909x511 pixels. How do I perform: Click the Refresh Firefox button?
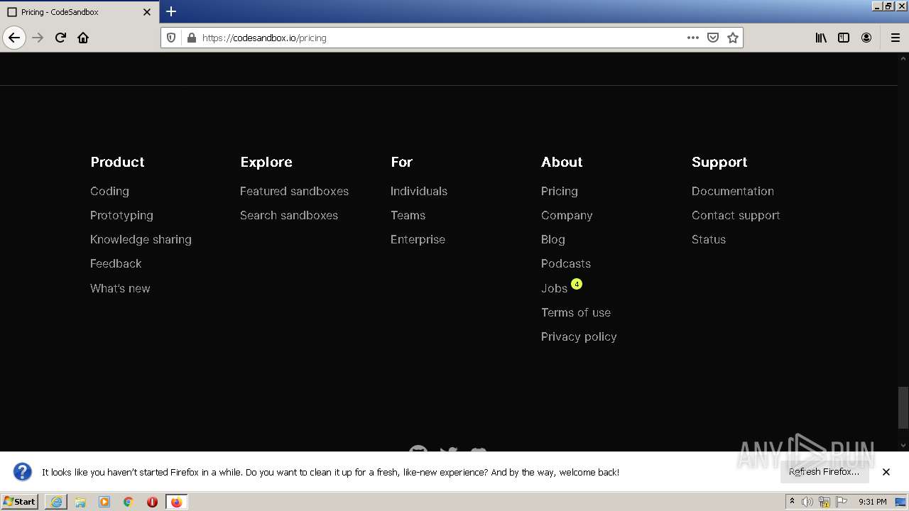point(824,472)
